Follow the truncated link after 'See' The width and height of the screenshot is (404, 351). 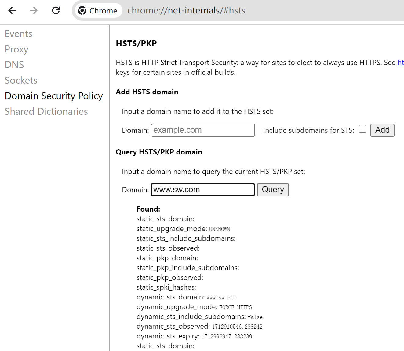tap(400, 63)
